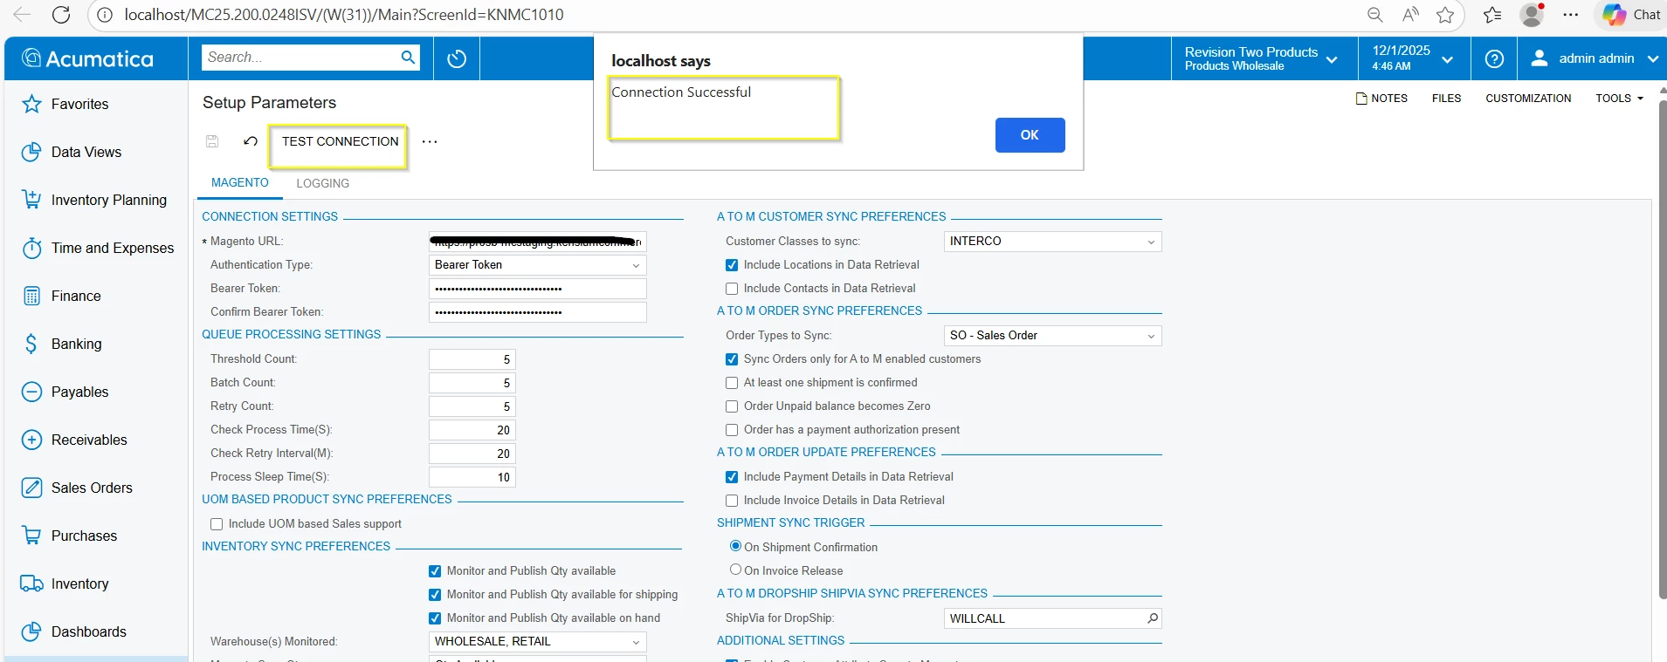Screen dimensions: 1667x662
Task: Click the search magnifier icon
Action: click(408, 58)
